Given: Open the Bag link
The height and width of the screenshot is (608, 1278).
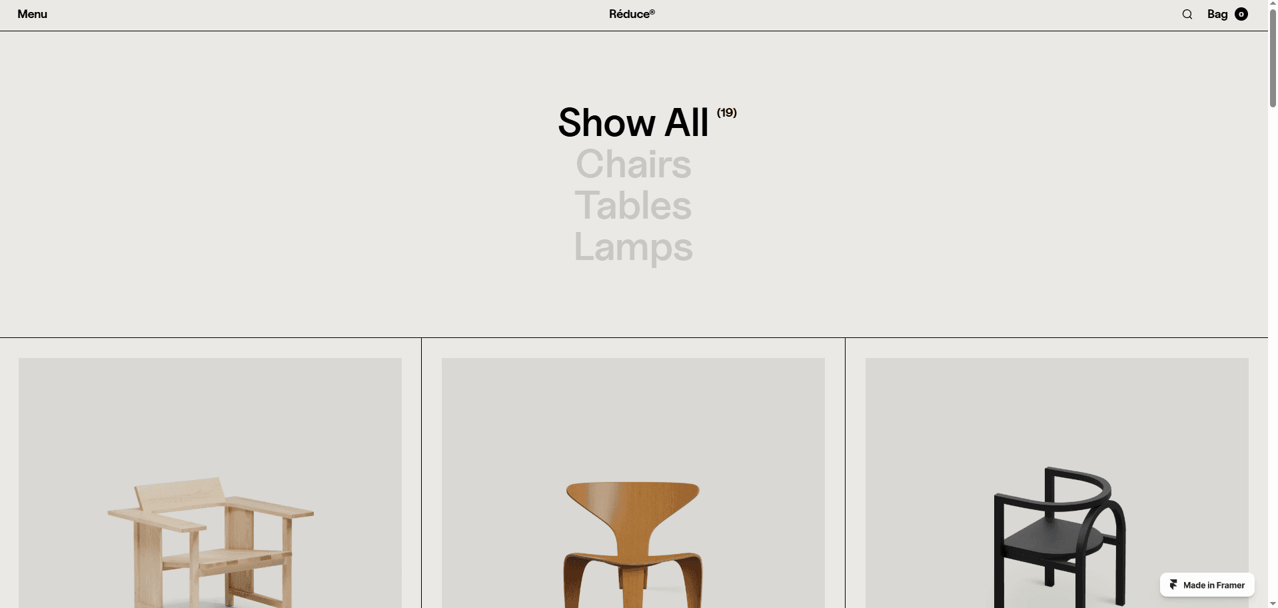Looking at the screenshot, I should (x=1217, y=14).
